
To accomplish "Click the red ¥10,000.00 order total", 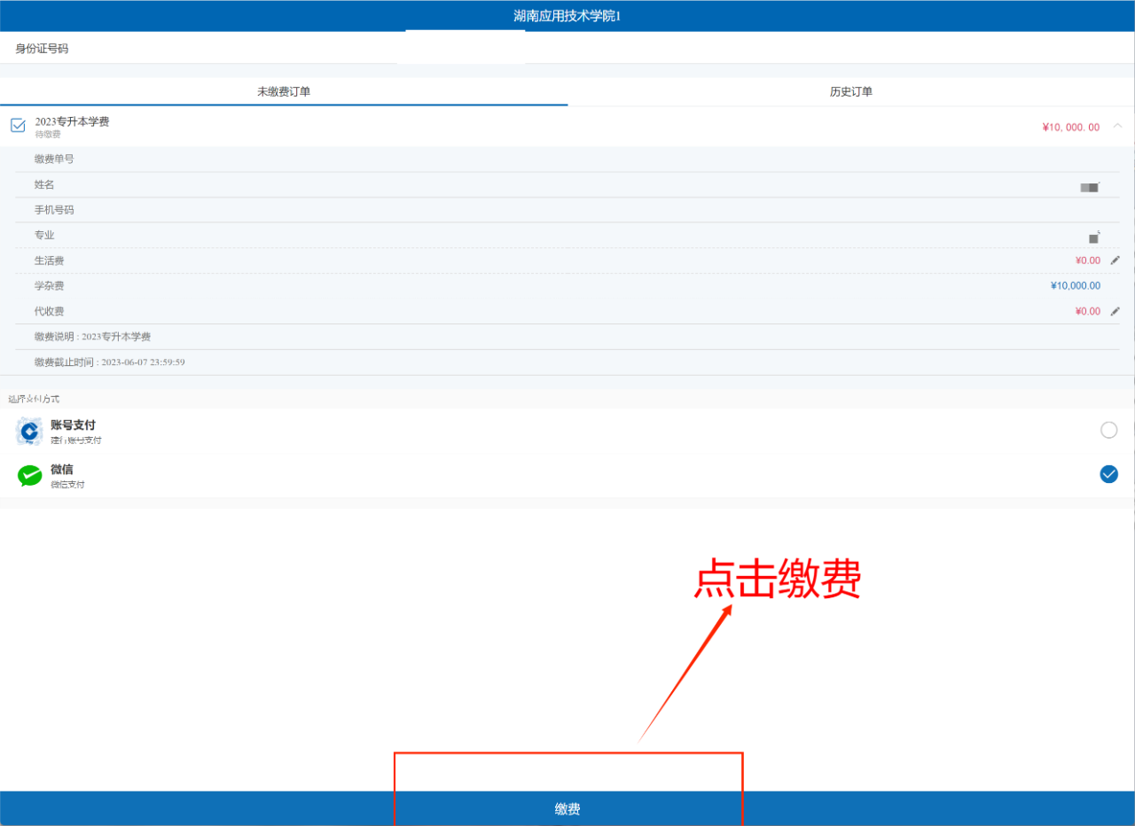I will pos(1070,127).
